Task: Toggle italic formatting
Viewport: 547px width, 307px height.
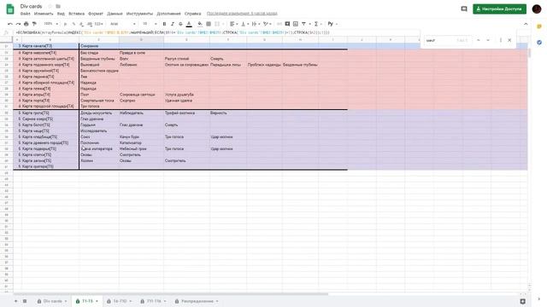Action: point(173,24)
